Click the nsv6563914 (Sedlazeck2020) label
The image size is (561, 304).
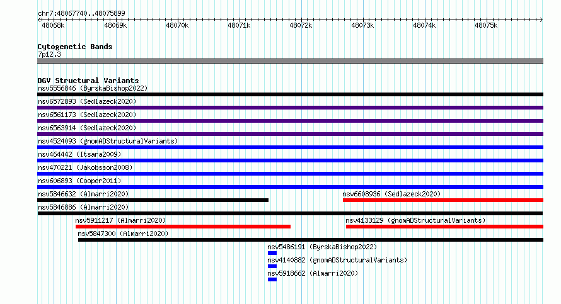pyautogui.click(x=87, y=128)
